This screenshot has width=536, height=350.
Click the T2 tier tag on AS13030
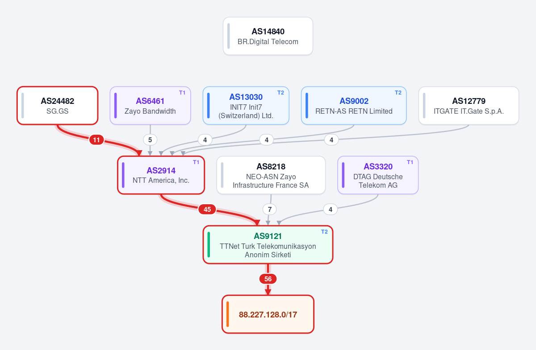(281, 93)
